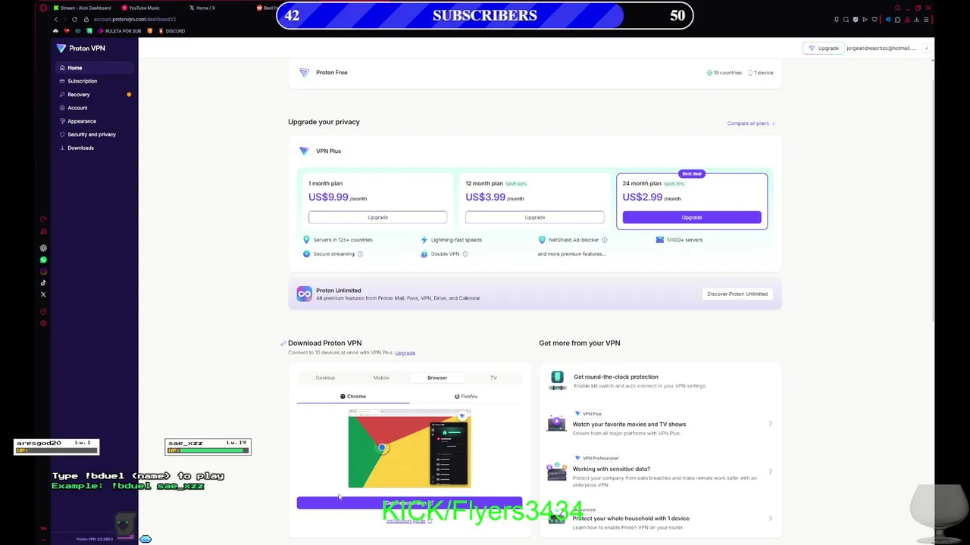This screenshot has height=545, width=970.
Task: Expand Working with sensitive data row
Action: [x=660, y=471]
